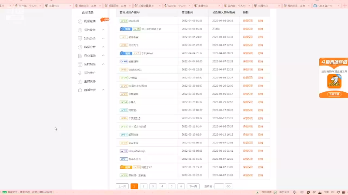Click the 数据分析 pie chart icon

(80, 47)
